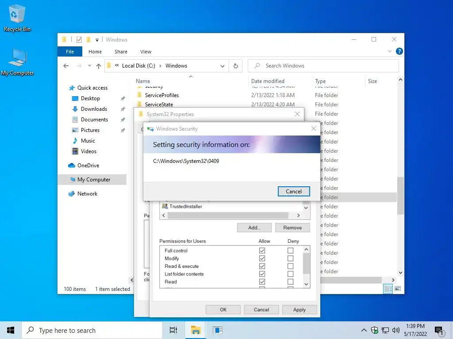Sort by the Date modified column
Screen dimensions: 453x339
[280, 81]
